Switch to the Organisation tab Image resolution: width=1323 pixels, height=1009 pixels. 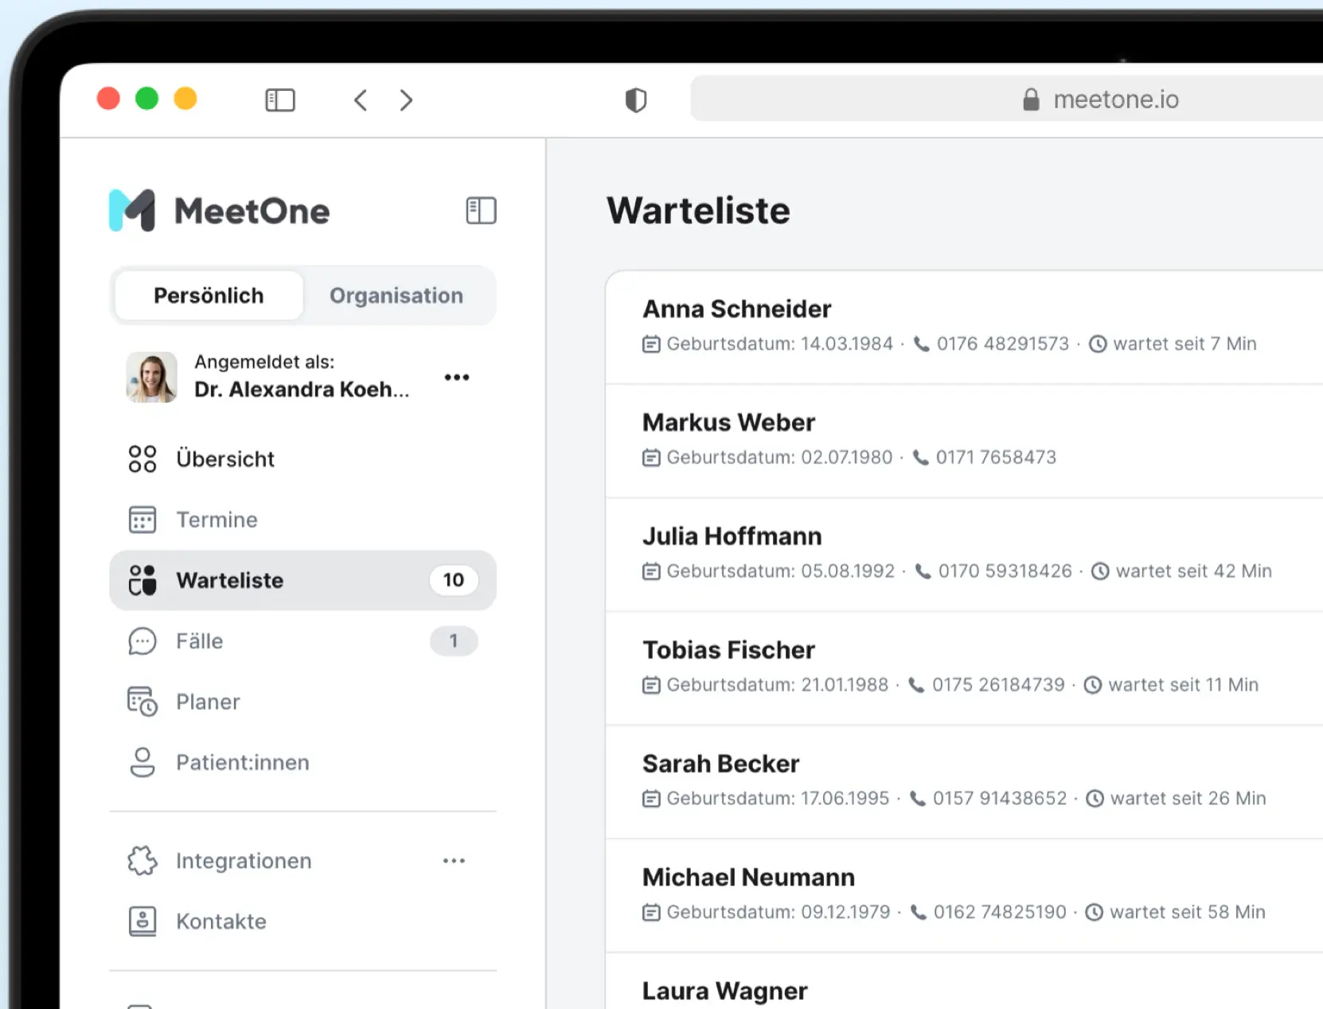point(396,296)
